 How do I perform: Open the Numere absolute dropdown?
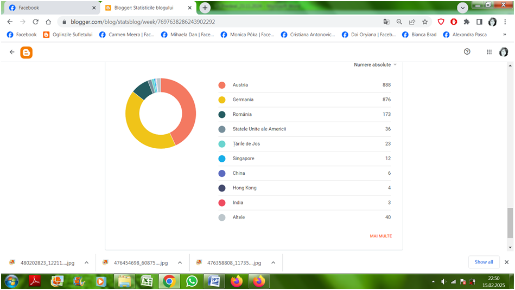coord(375,65)
